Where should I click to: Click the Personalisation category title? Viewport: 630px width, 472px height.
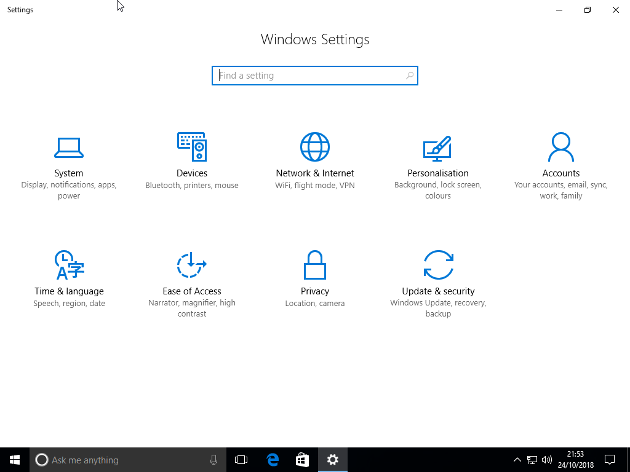coord(438,173)
